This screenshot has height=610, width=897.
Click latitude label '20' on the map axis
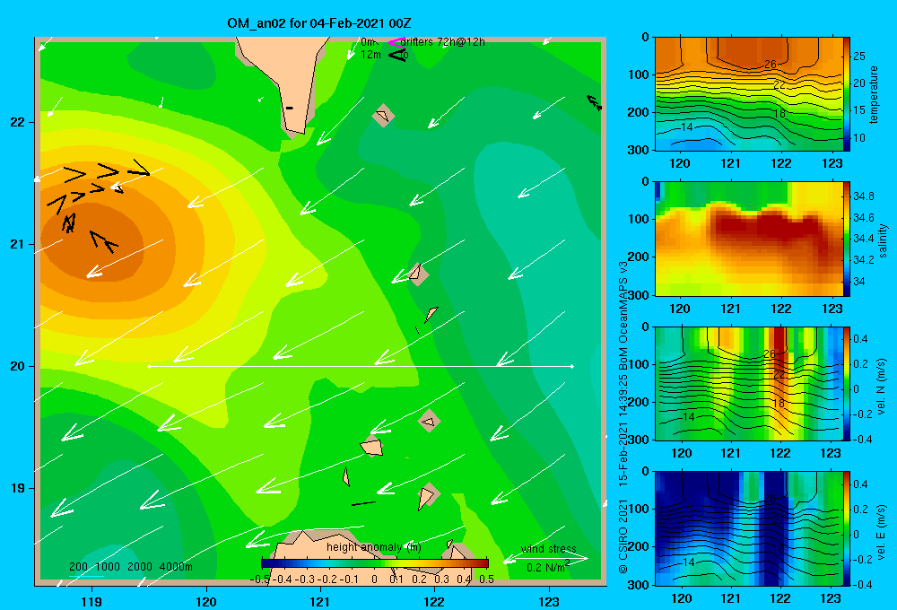click(17, 366)
